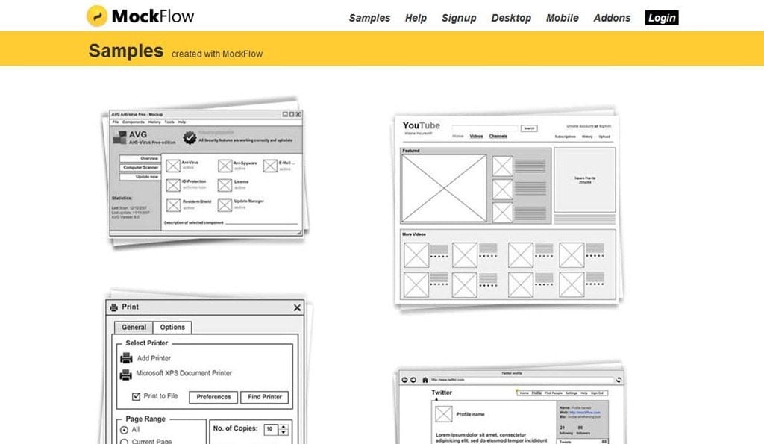Select the All page range radio button
The width and height of the screenshot is (764, 444).
pyautogui.click(x=124, y=430)
